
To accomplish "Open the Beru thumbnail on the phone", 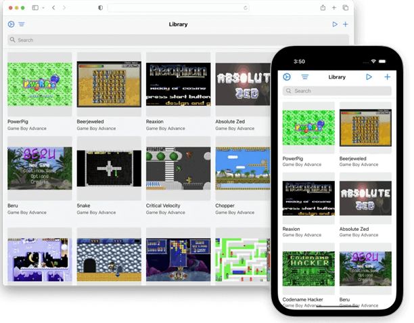I will [x=365, y=269].
